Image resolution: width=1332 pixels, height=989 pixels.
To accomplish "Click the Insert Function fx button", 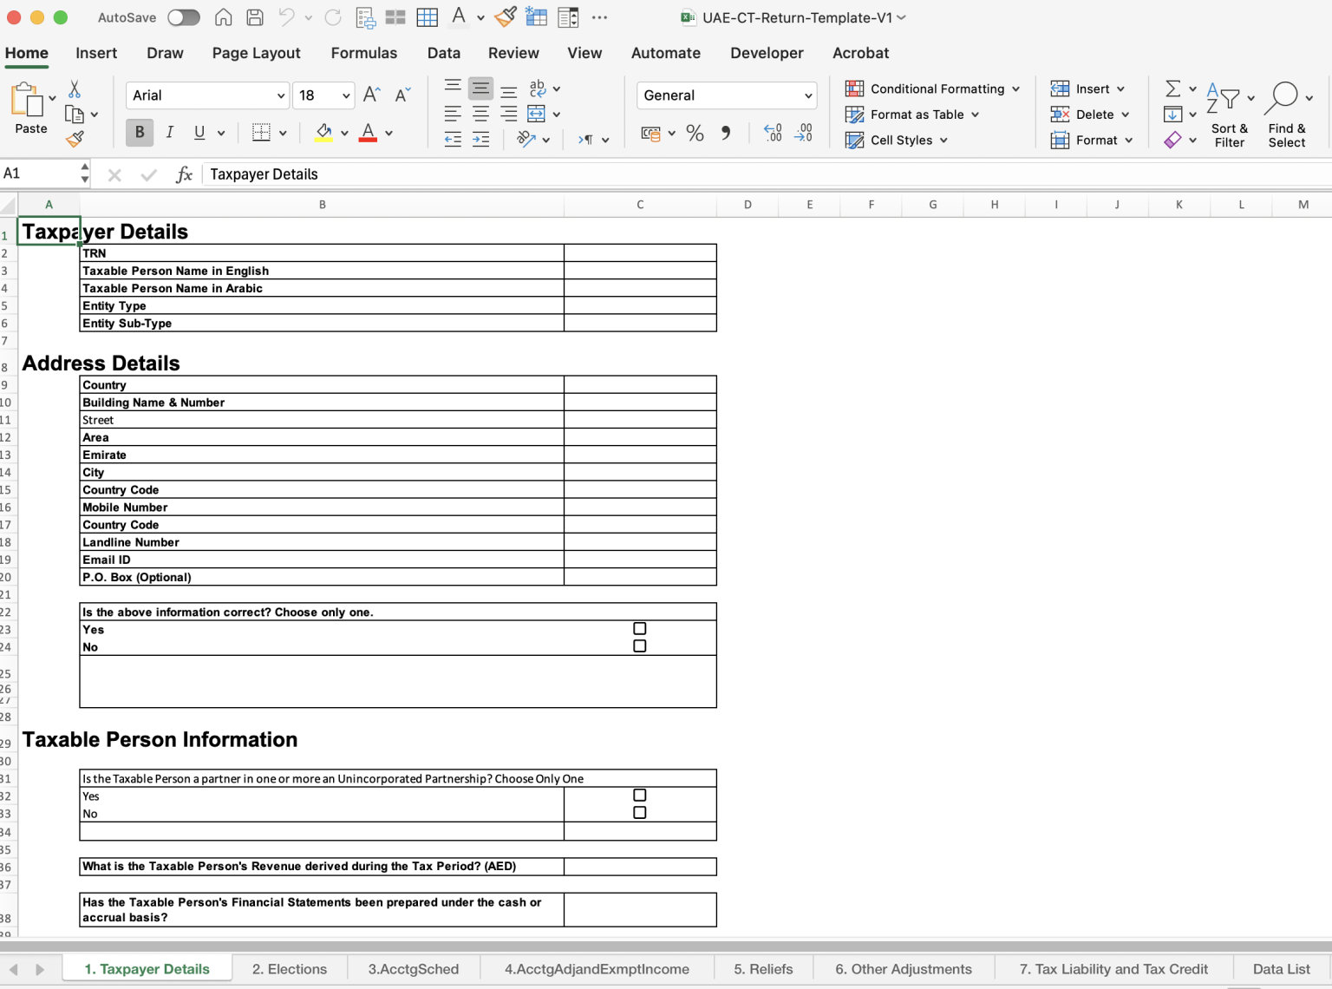I will [x=183, y=174].
